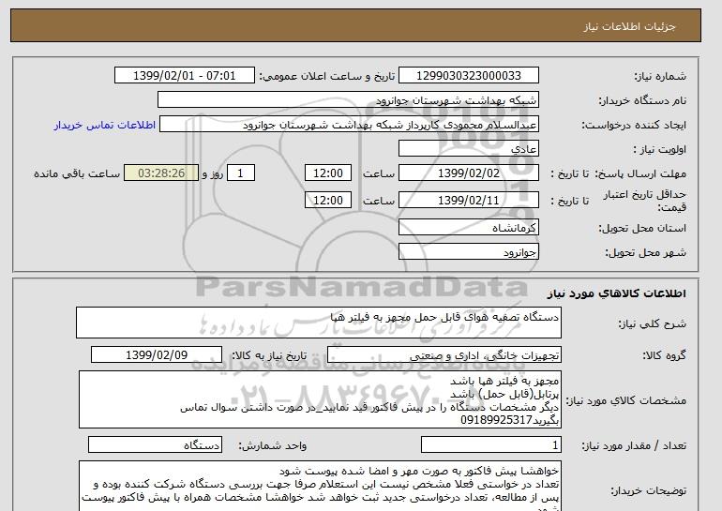Click price validity date field 1399/02/11
The width and height of the screenshot is (722, 511).
tap(468, 201)
